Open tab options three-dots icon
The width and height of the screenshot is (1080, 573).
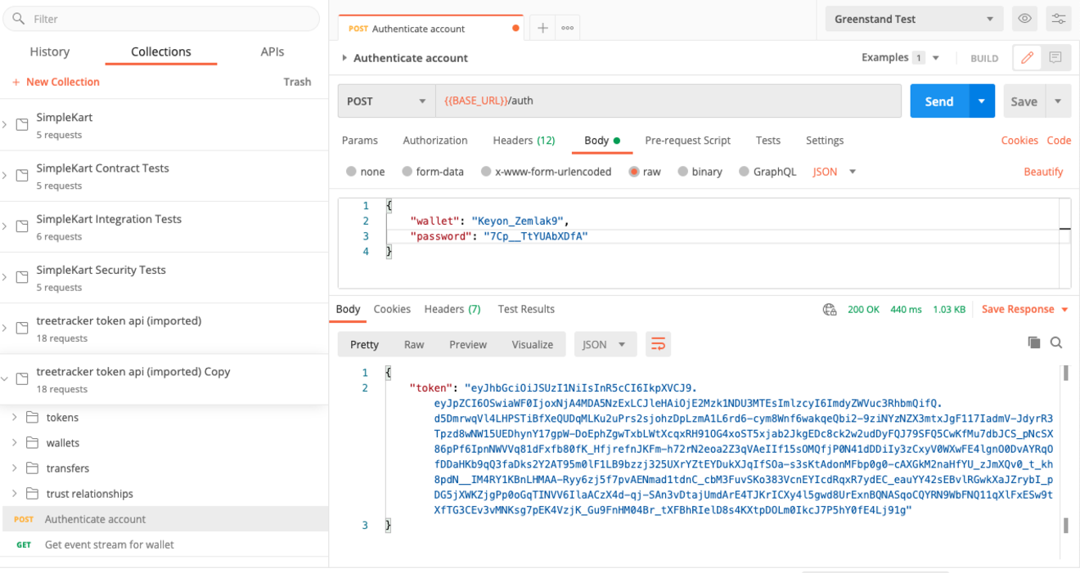[x=567, y=28]
